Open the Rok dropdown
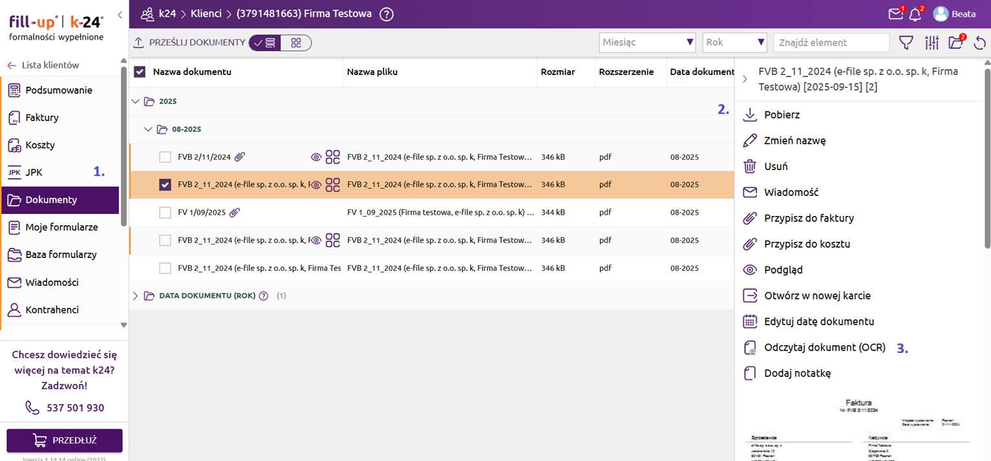 coord(735,43)
